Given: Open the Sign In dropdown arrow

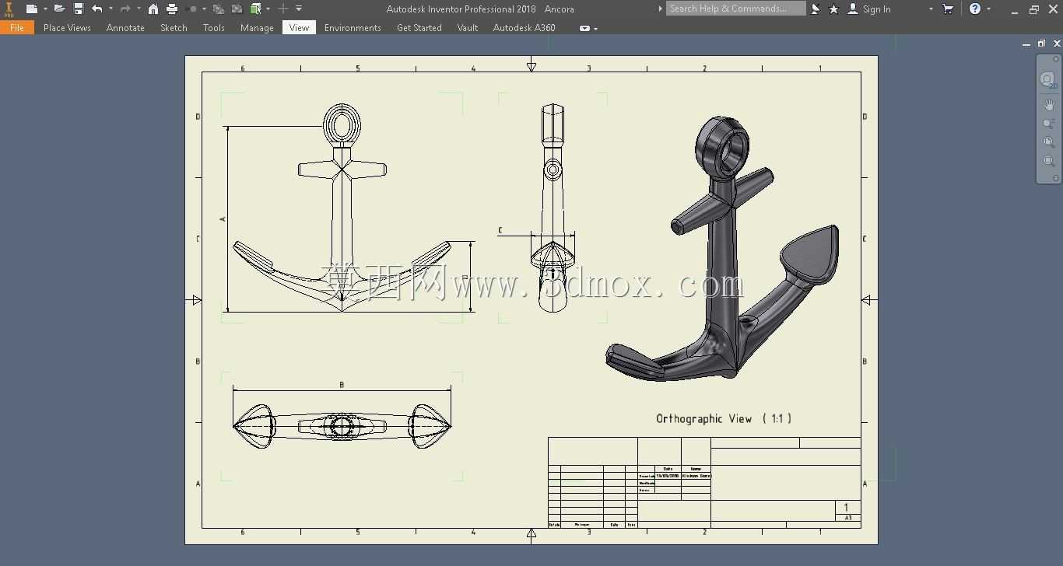Looking at the screenshot, I should click(931, 9).
